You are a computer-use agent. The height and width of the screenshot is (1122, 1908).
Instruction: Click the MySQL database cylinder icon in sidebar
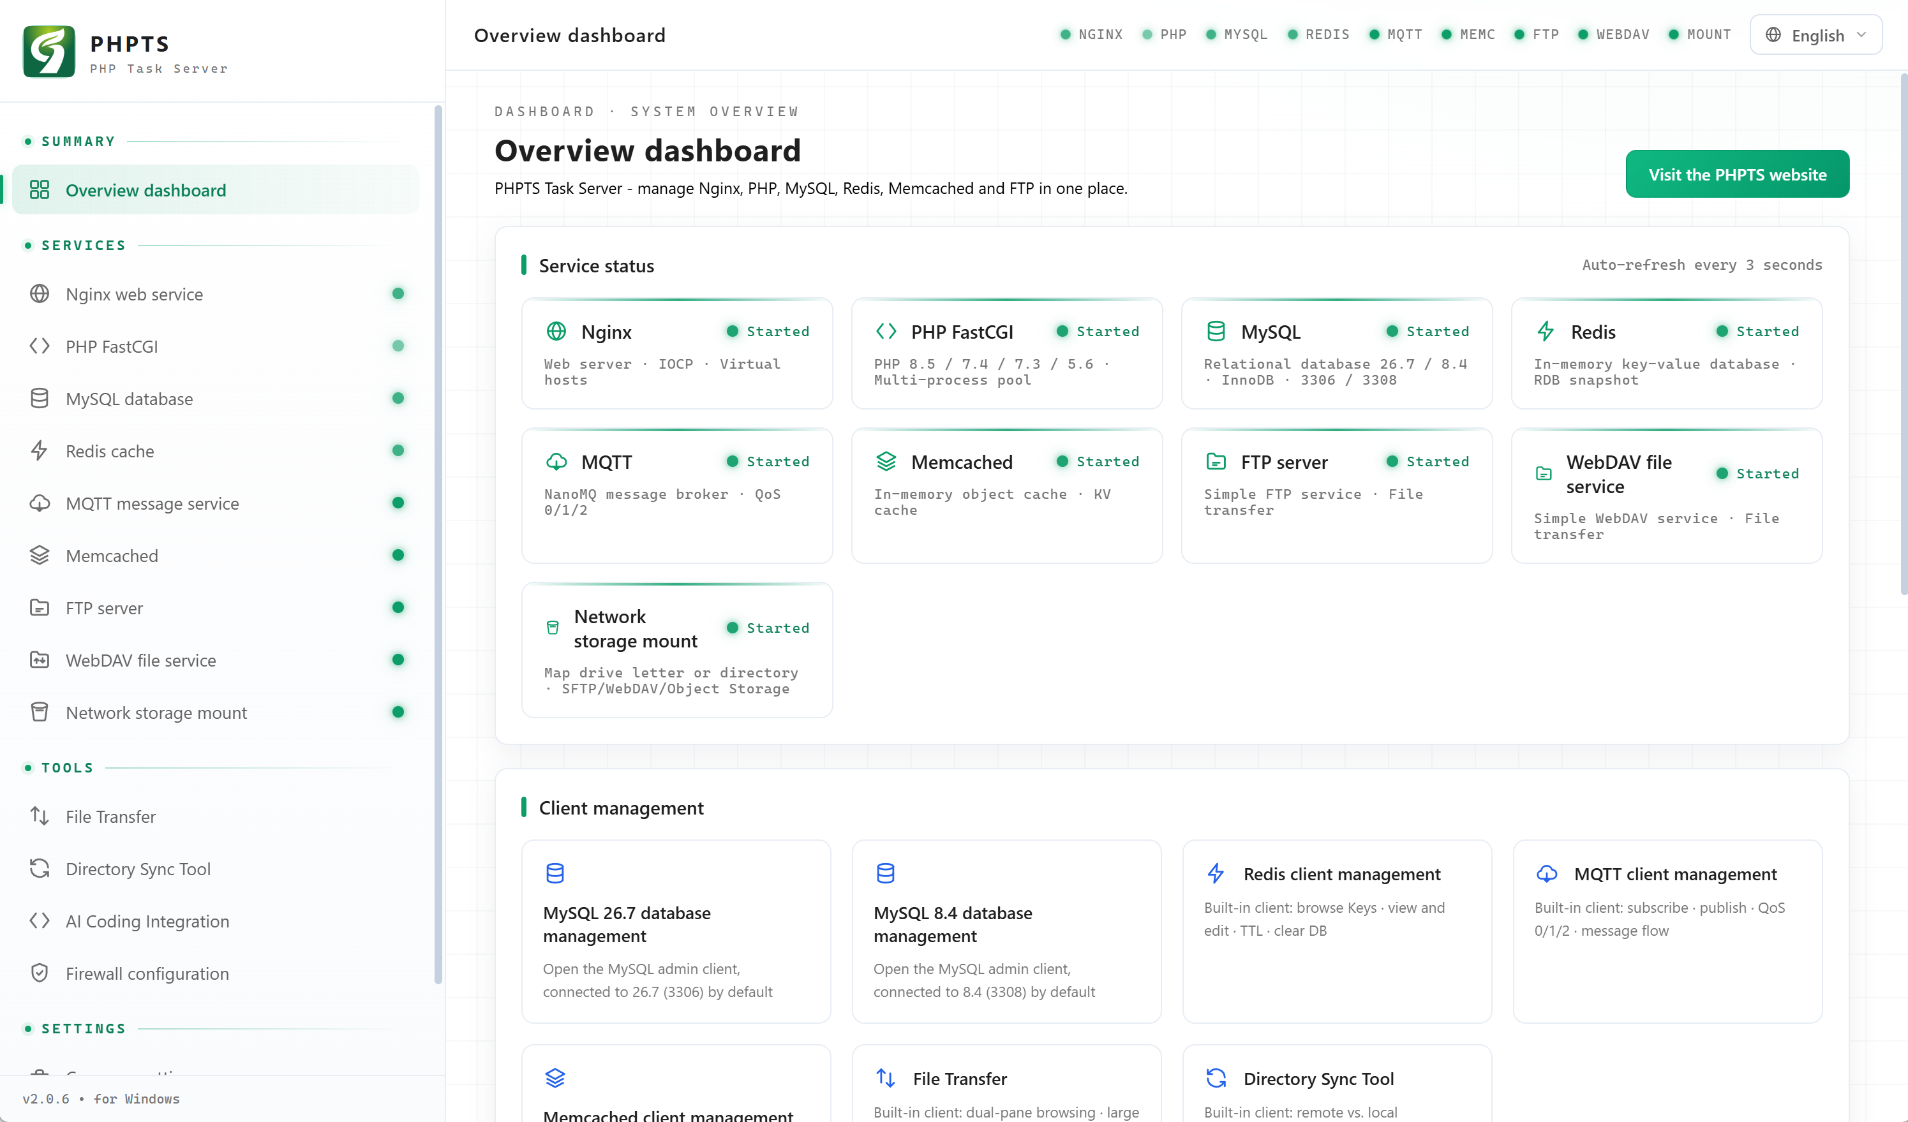pos(40,398)
